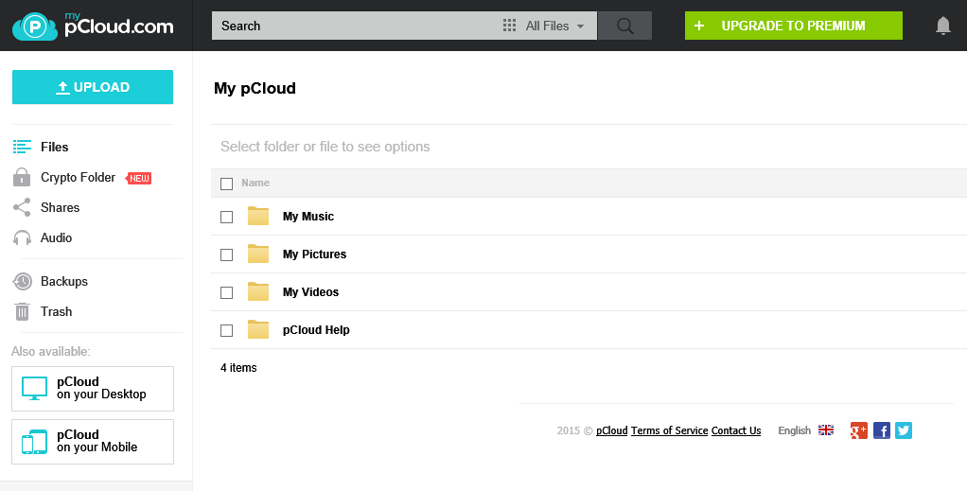Open the Trash section
Image resolution: width=967 pixels, height=491 pixels.
click(x=56, y=312)
